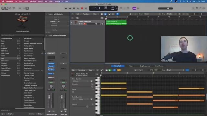Image resolution: width=207 pixels, height=116 pixels.
Task: Click the library Revert button
Action: tap(10, 114)
